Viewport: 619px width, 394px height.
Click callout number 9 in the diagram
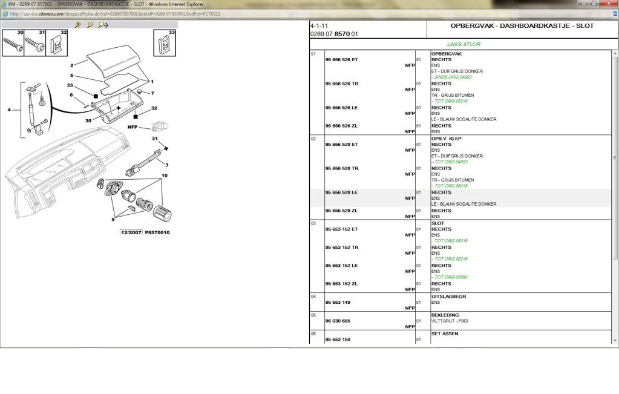click(113, 220)
